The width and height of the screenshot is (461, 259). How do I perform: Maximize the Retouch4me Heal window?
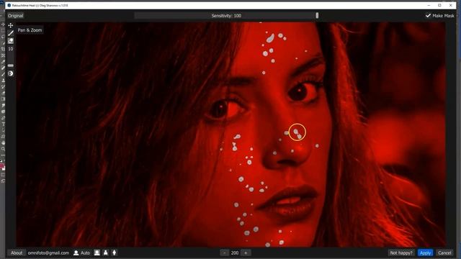point(439,5)
